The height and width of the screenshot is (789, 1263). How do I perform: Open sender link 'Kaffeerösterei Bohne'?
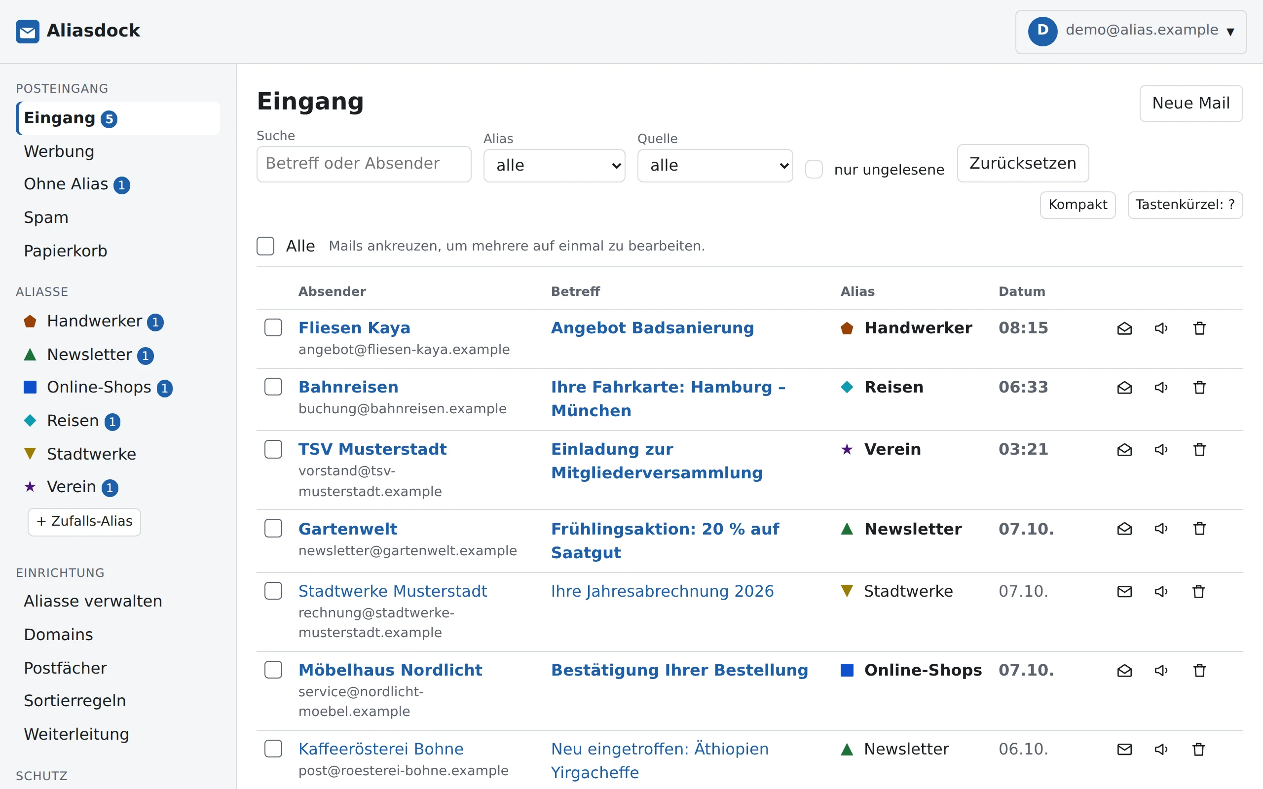point(380,749)
